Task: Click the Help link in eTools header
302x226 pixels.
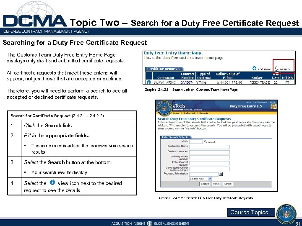Action: [248, 102]
